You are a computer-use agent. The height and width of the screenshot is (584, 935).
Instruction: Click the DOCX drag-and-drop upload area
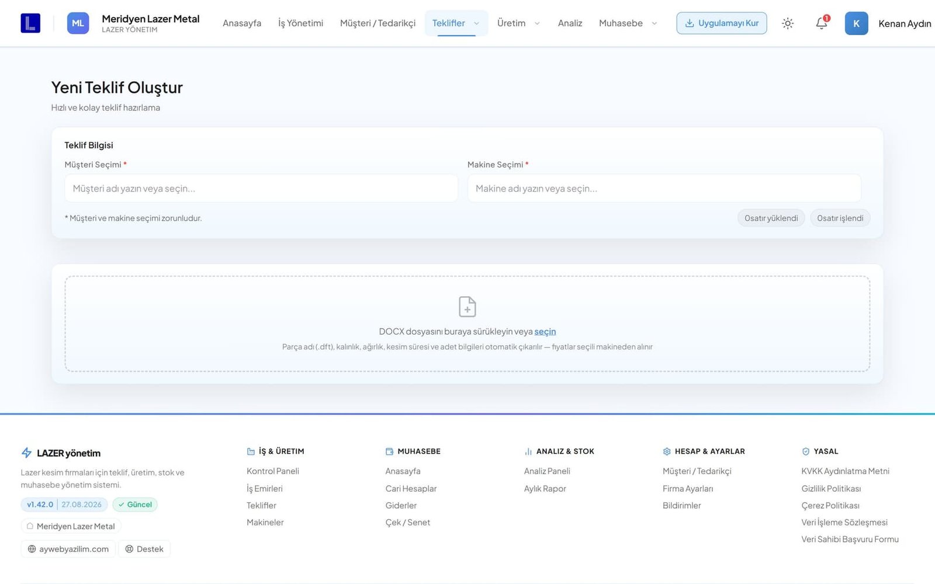click(x=467, y=324)
